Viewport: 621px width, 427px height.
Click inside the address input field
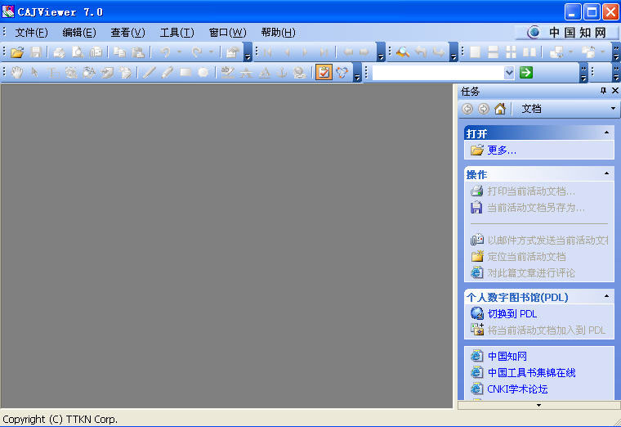[438, 73]
